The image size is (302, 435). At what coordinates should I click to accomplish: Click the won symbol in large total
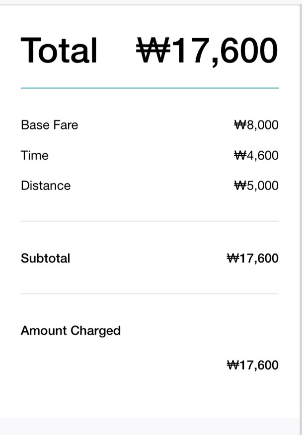(x=153, y=50)
